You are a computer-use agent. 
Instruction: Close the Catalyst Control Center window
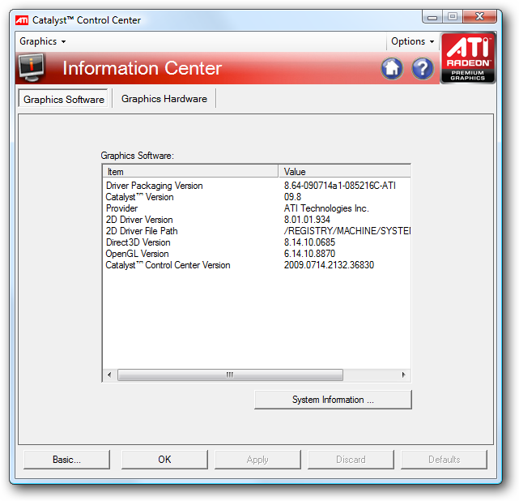[479, 16]
